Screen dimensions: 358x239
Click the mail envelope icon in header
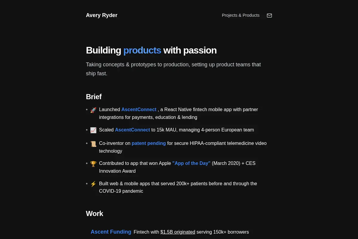coord(269,16)
